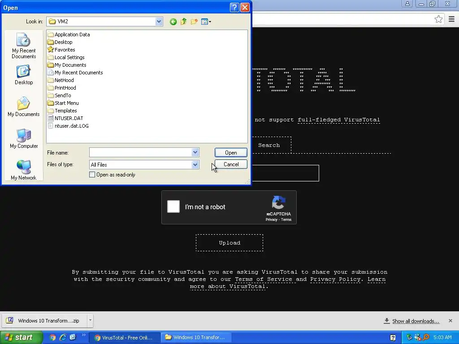Select the ntuser.dat.LOG file
The image size is (459, 344).
[x=68, y=126]
